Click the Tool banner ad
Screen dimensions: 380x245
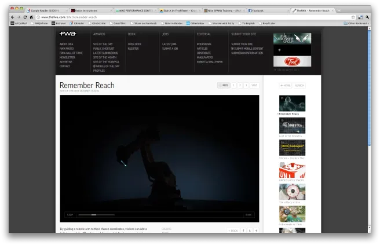tap(293, 61)
